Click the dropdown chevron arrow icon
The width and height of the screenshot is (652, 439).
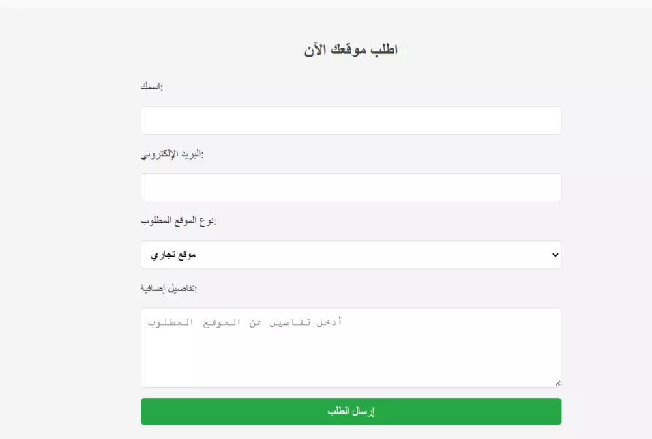coord(555,254)
